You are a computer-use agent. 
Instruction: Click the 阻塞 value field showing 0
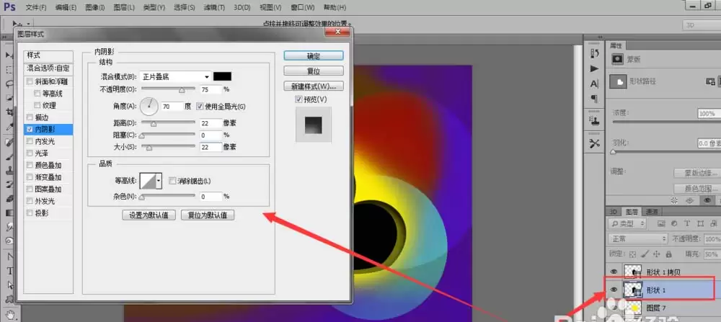pos(211,135)
